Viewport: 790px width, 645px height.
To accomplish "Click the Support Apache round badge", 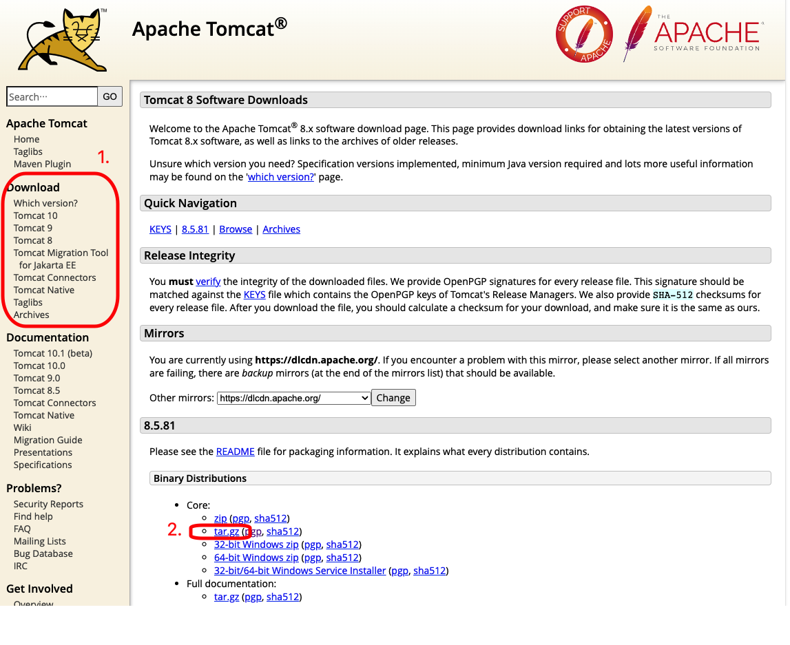I will point(584,34).
